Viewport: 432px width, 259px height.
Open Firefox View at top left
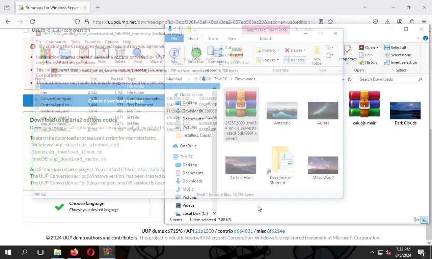coord(7,7)
